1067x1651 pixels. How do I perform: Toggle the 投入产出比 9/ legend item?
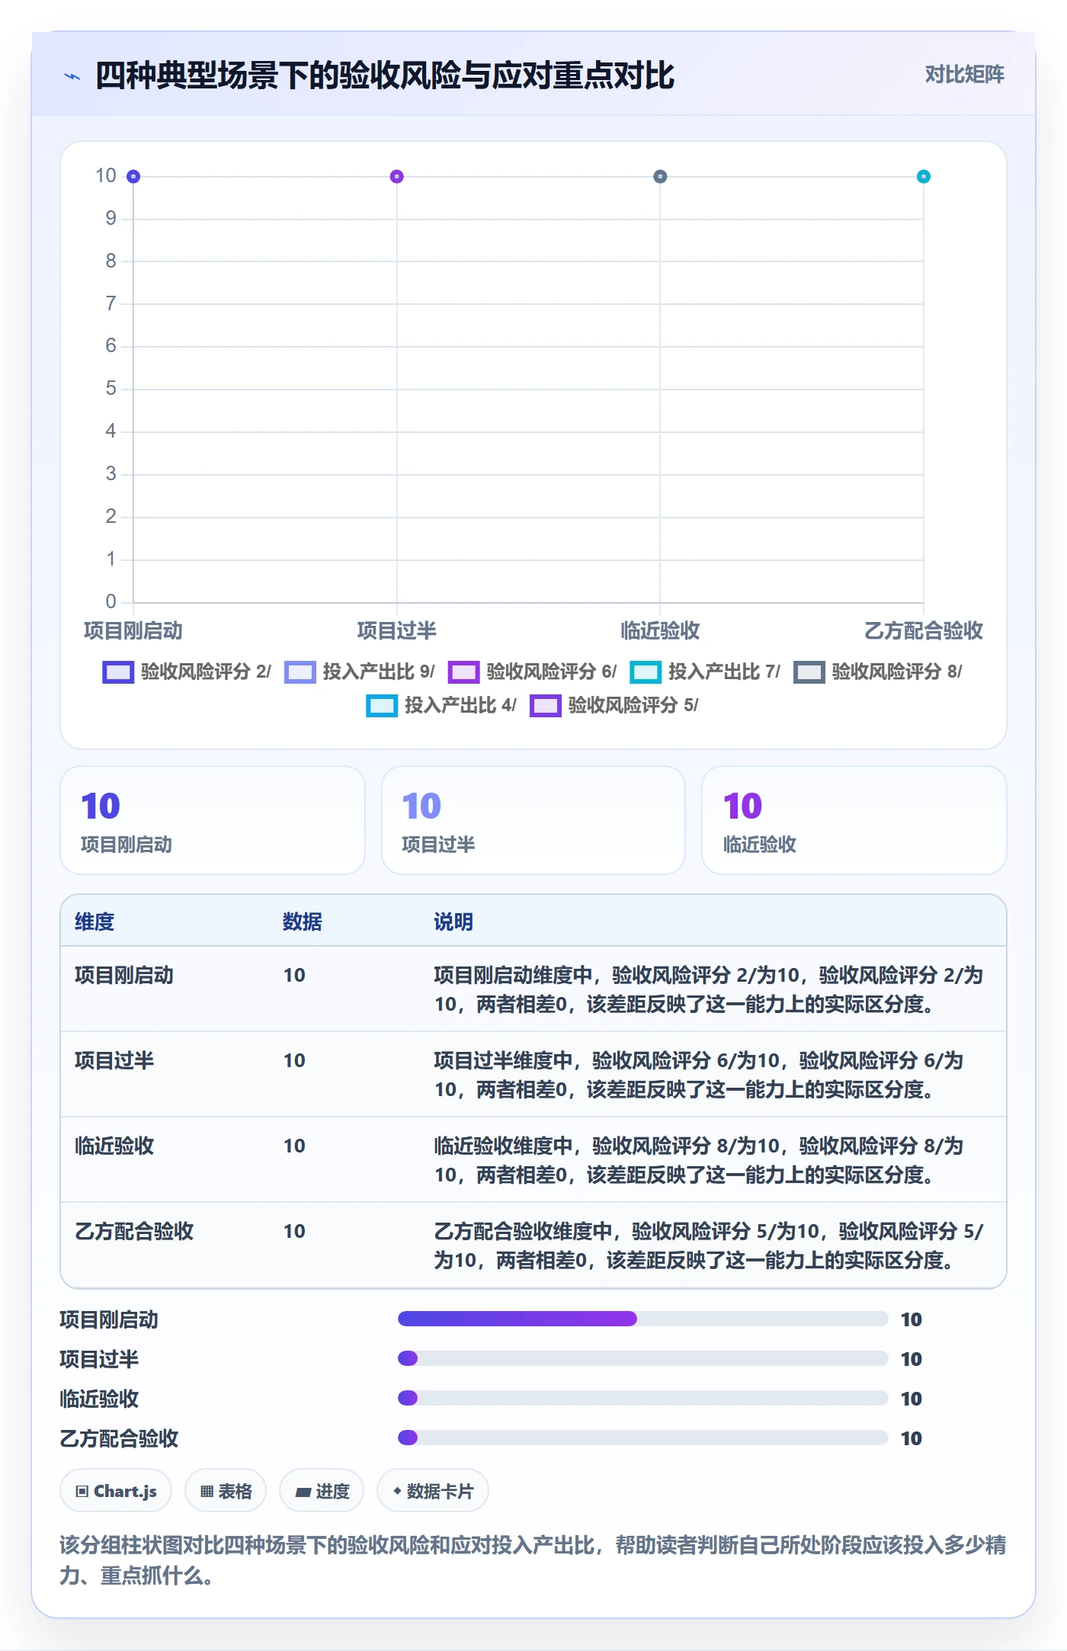pyautogui.click(x=360, y=672)
